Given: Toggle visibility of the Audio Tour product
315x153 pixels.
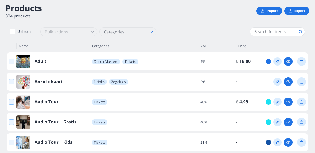Looking at the screenshot, I should [288, 102].
